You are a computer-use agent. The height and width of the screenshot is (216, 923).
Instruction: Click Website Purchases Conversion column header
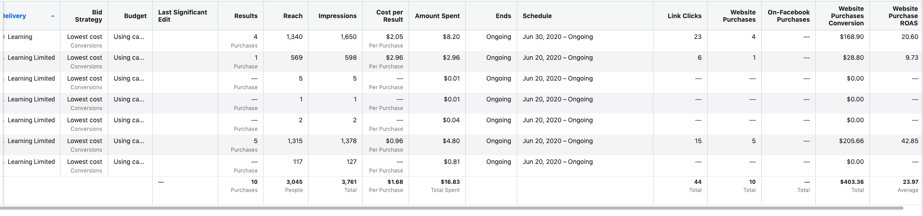[x=846, y=16]
